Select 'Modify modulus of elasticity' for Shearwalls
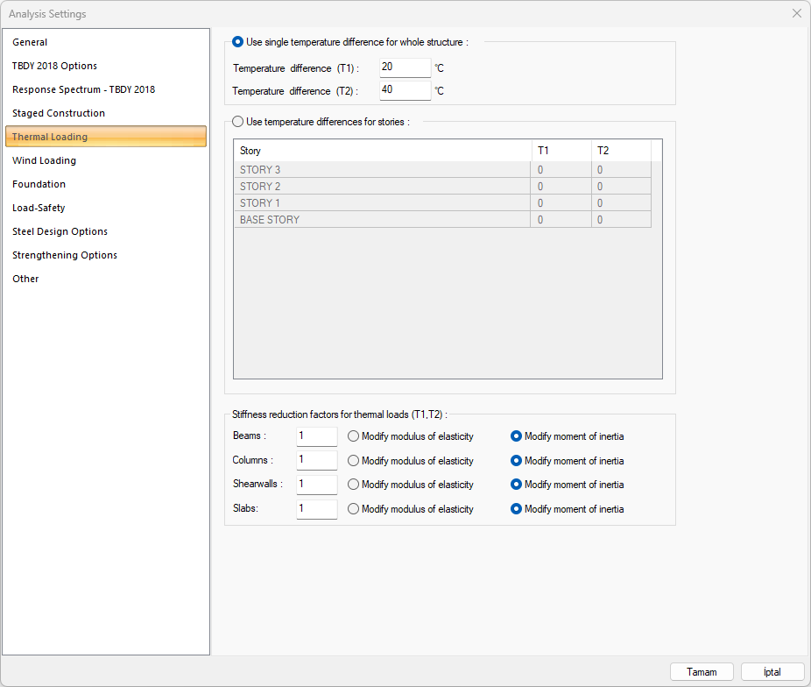This screenshot has height=687, width=811. coord(354,485)
